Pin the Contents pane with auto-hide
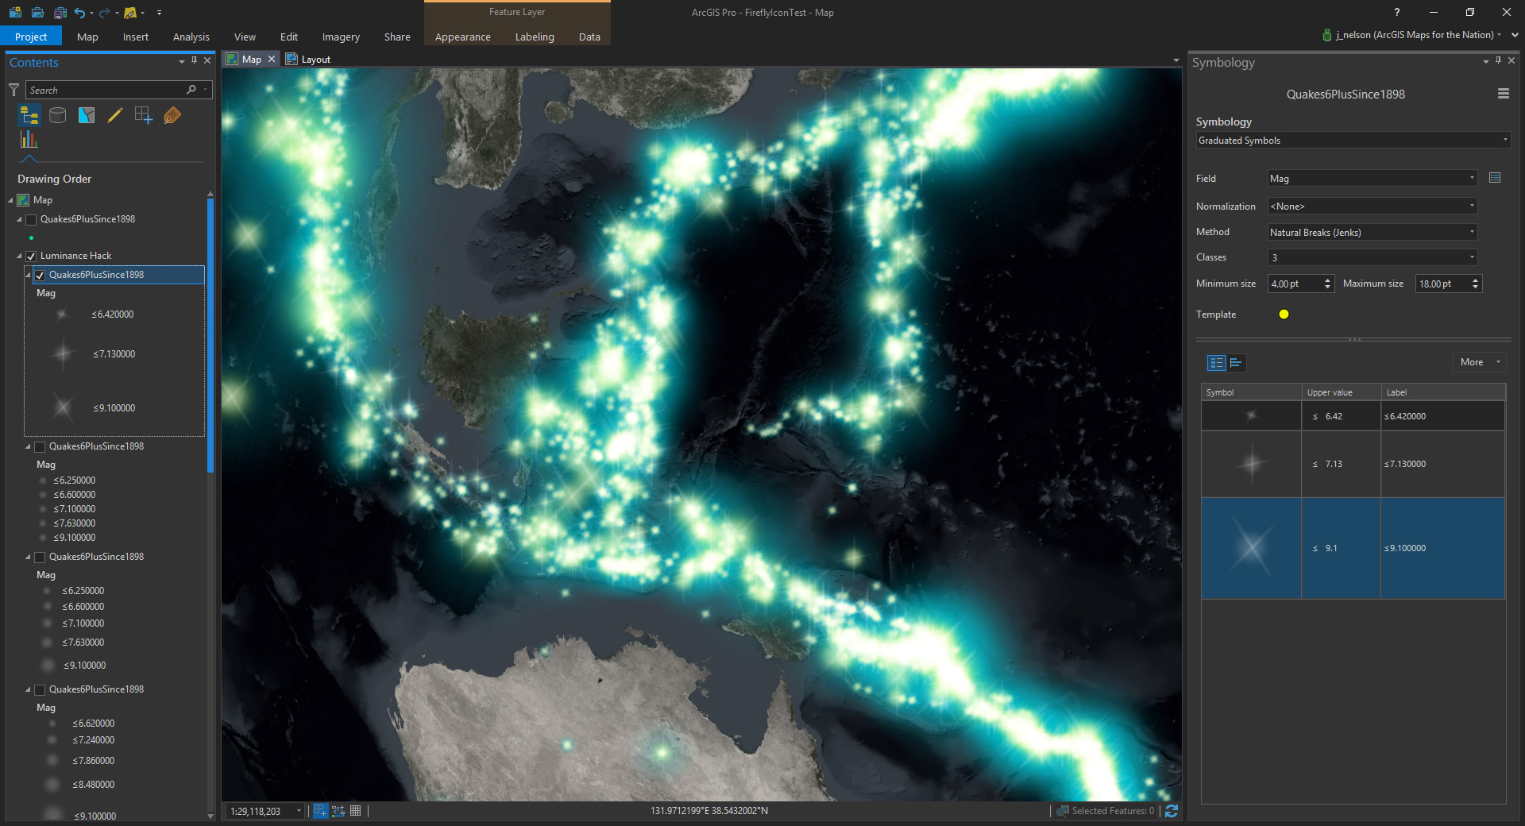1525x826 pixels. point(194,60)
